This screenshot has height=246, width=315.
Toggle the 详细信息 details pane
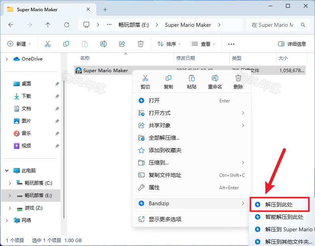[x=292, y=44]
